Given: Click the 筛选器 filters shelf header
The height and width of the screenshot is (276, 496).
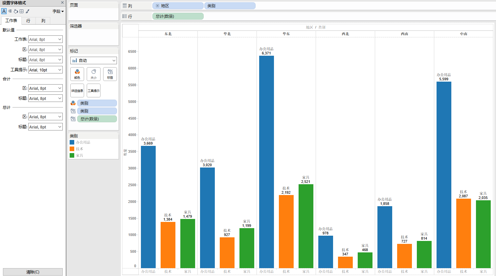Looking at the screenshot, I should pyautogui.click(x=76, y=26).
